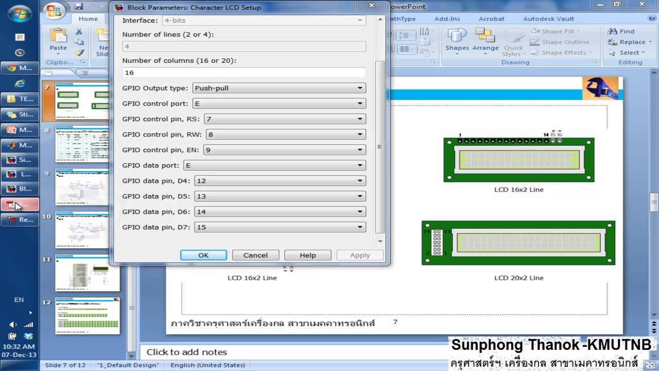Click the volume icon in system tray

pyautogui.click(x=13, y=325)
